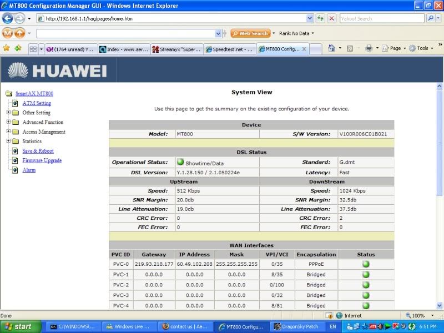Expand the Advanced Function tree node

click(8, 122)
